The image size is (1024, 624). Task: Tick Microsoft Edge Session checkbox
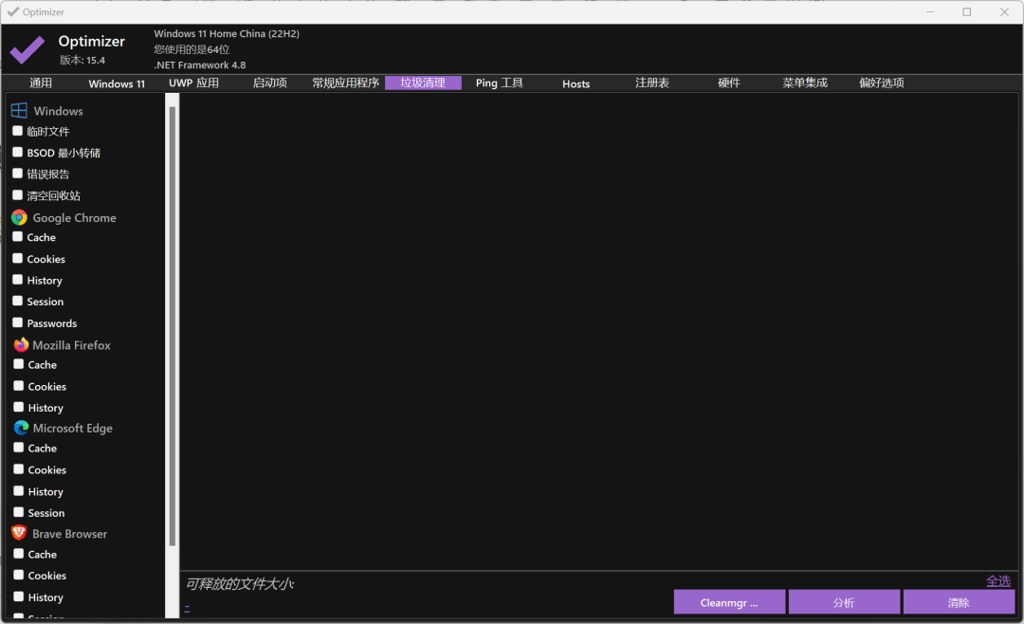point(19,512)
